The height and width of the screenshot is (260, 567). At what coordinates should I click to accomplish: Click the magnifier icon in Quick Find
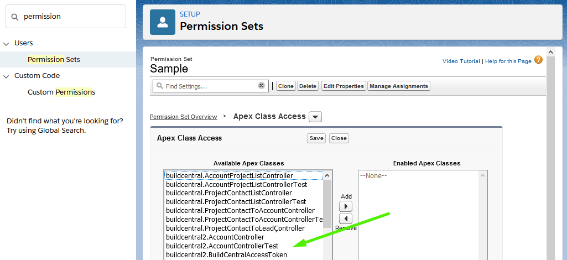[x=15, y=17]
